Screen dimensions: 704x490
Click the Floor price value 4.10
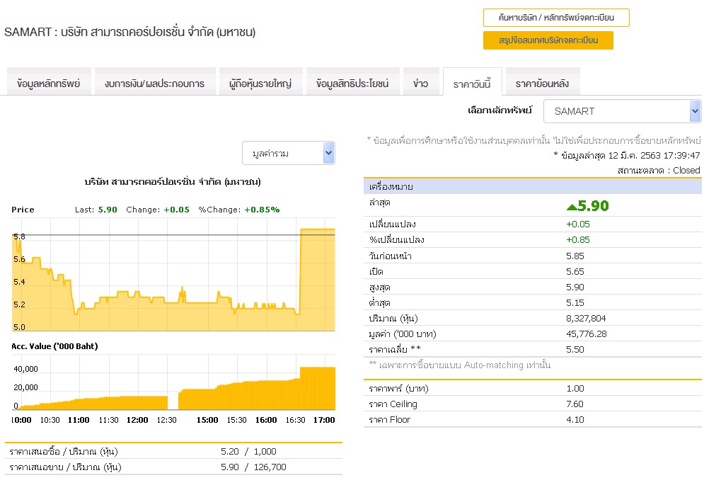575,419
